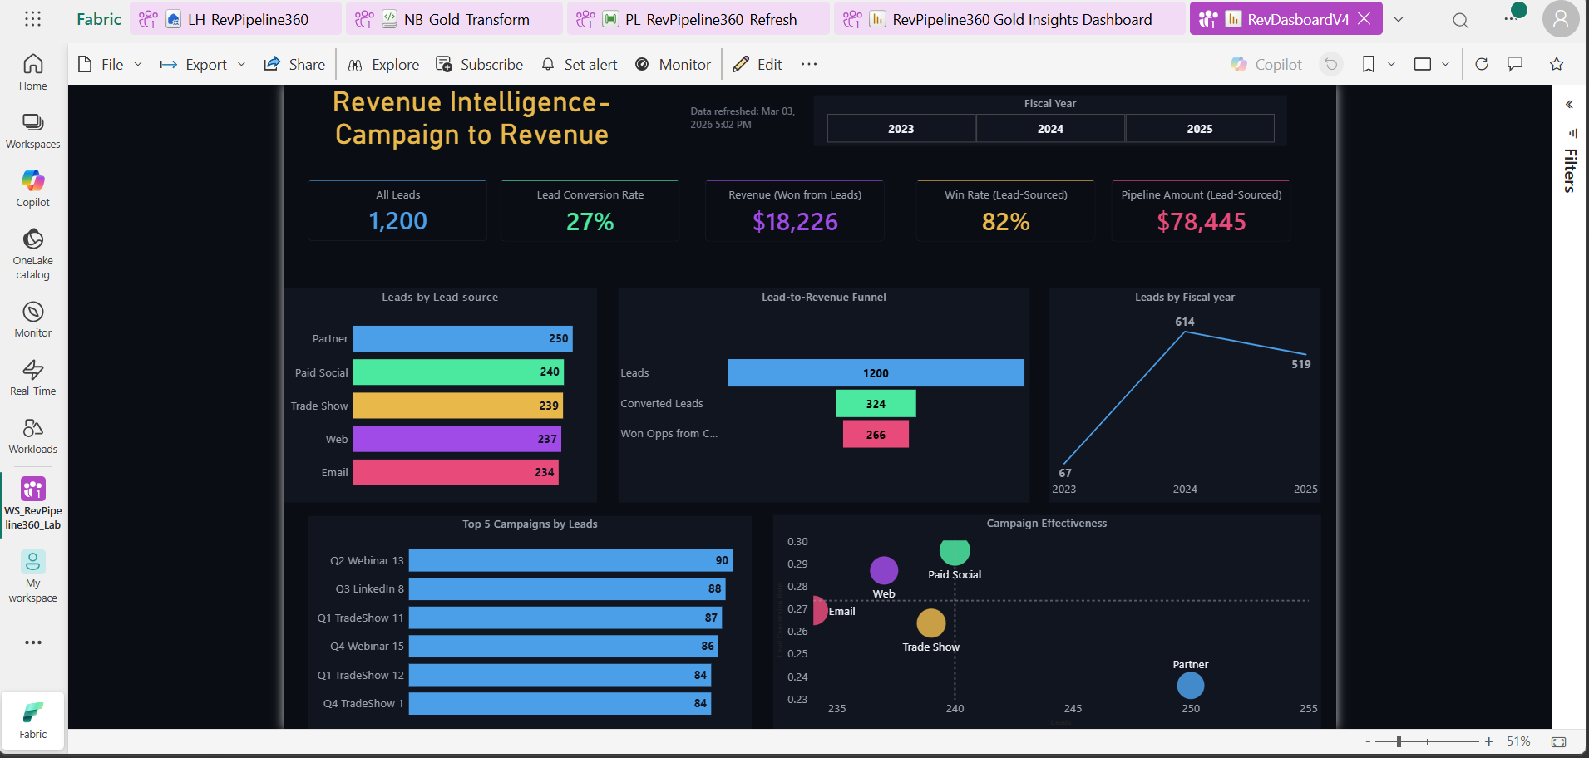The width and height of the screenshot is (1589, 758).
Task: Star the report as a favorite
Action: pos(1557,64)
